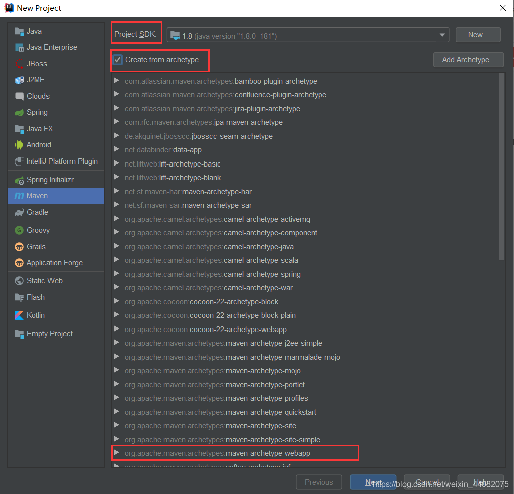Click the Clouds icon
This screenshot has width=514, height=494.
click(19, 96)
